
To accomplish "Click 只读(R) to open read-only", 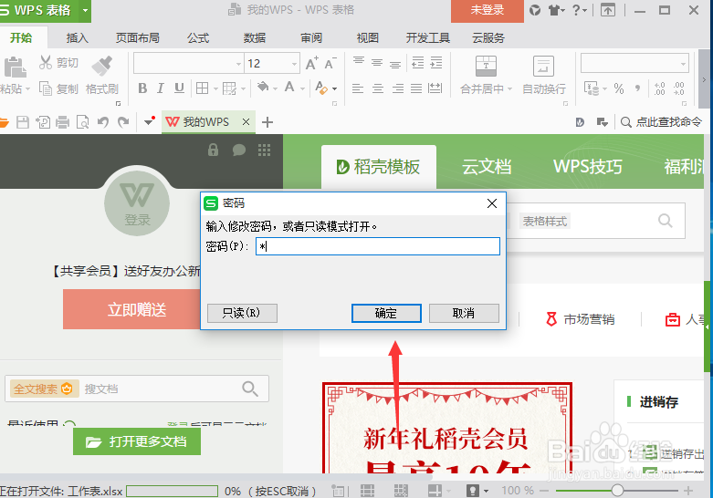I will click(x=242, y=313).
